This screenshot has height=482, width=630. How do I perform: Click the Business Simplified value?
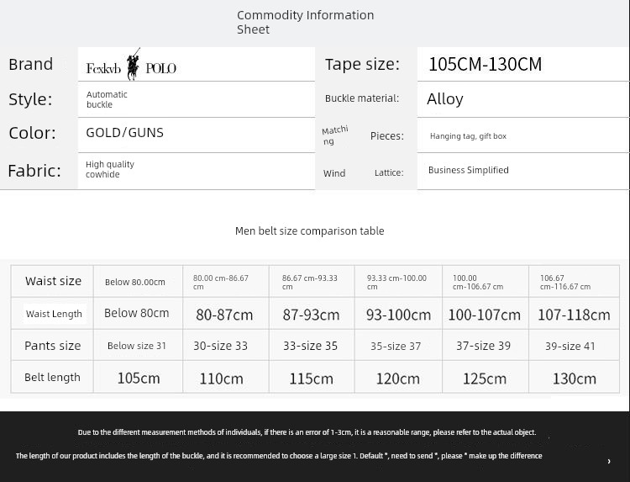468,170
